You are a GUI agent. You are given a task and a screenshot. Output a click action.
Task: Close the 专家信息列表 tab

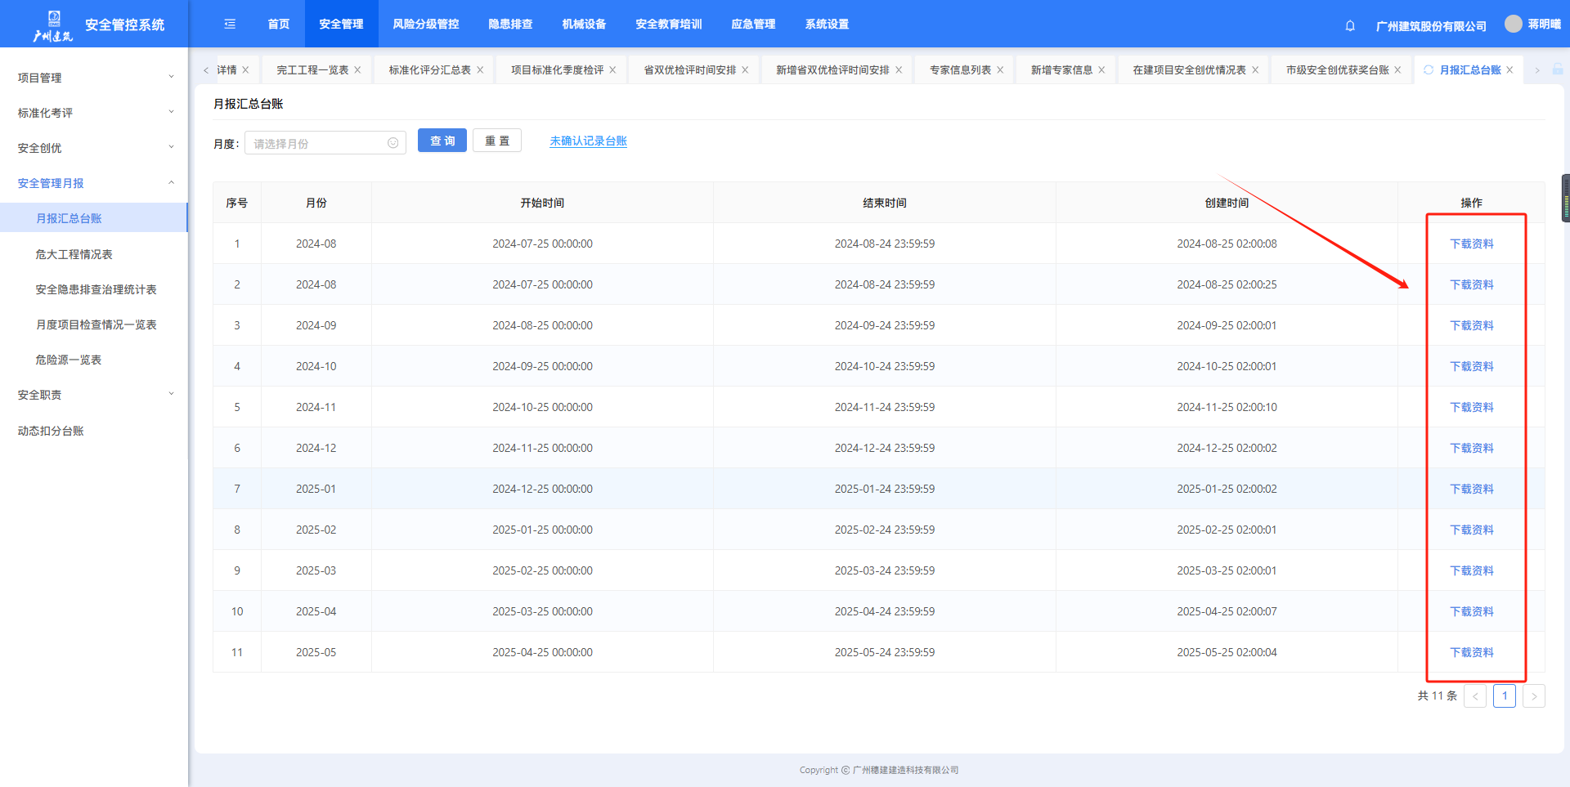point(1000,70)
